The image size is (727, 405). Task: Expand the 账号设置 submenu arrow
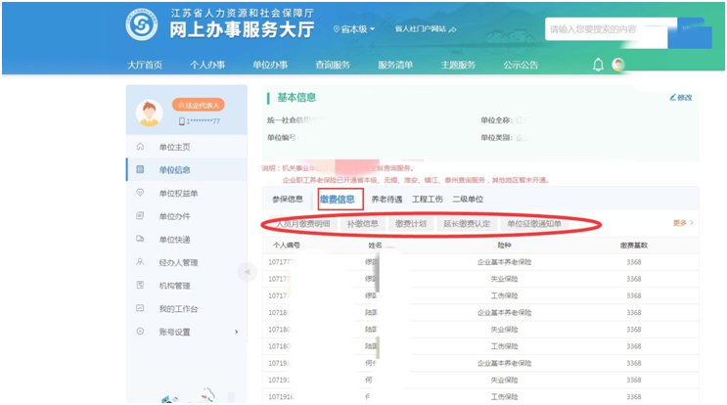tap(236, 333)
